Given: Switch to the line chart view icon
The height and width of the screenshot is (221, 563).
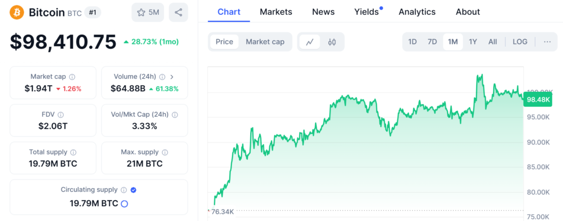Looking at the screenshot, I should (310, 42).
